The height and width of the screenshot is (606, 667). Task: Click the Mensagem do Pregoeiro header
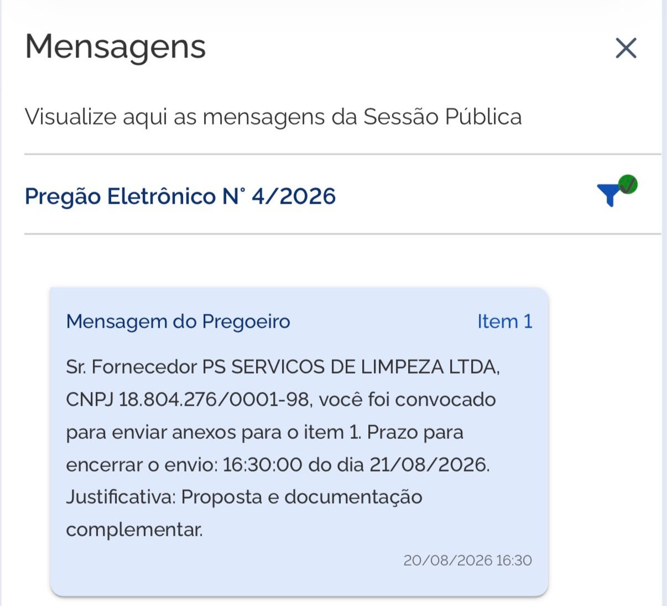pyautogui.click(x=178, y=322)
